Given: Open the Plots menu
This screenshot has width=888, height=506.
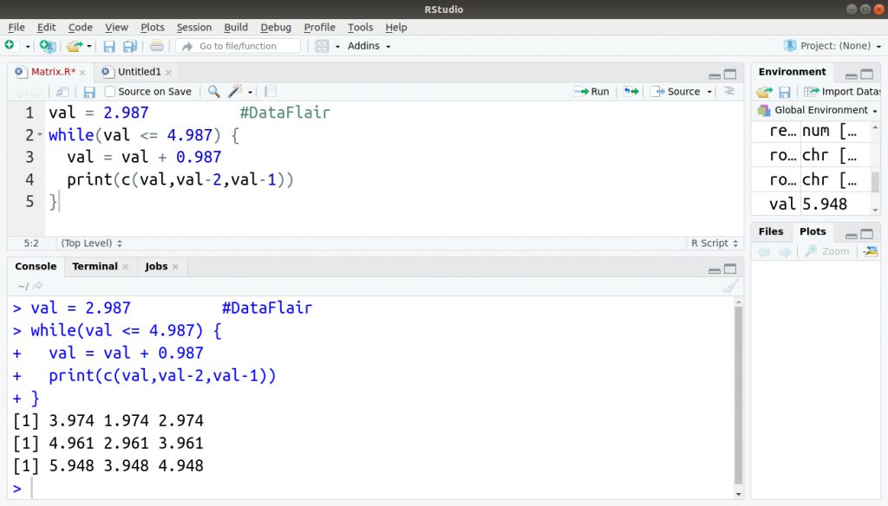Looking at the screenshot, I should [153, 27].
